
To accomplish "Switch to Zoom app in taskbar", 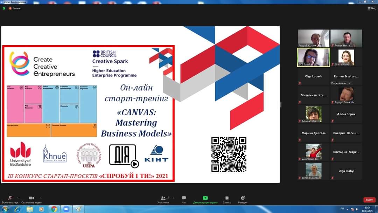I will pyautogui.click(x=66, y=209).
